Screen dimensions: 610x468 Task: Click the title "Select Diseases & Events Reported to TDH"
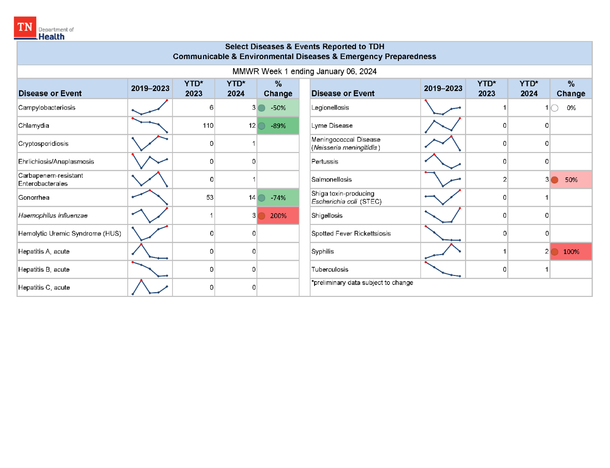305,47
